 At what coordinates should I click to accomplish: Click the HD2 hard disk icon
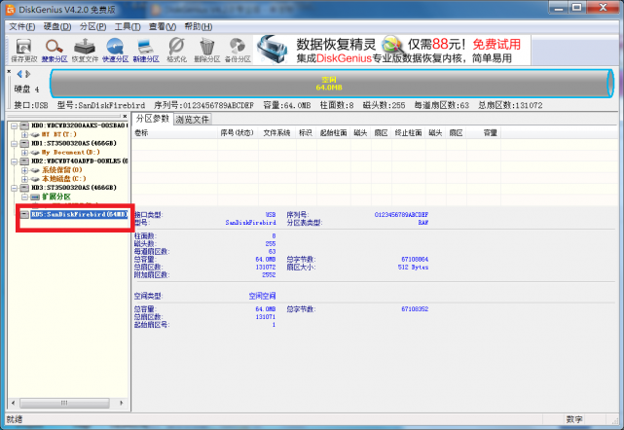(x=24, y=161)
